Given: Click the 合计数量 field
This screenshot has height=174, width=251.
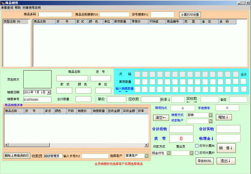Looking at the screenshot, I should click(83, 99).
